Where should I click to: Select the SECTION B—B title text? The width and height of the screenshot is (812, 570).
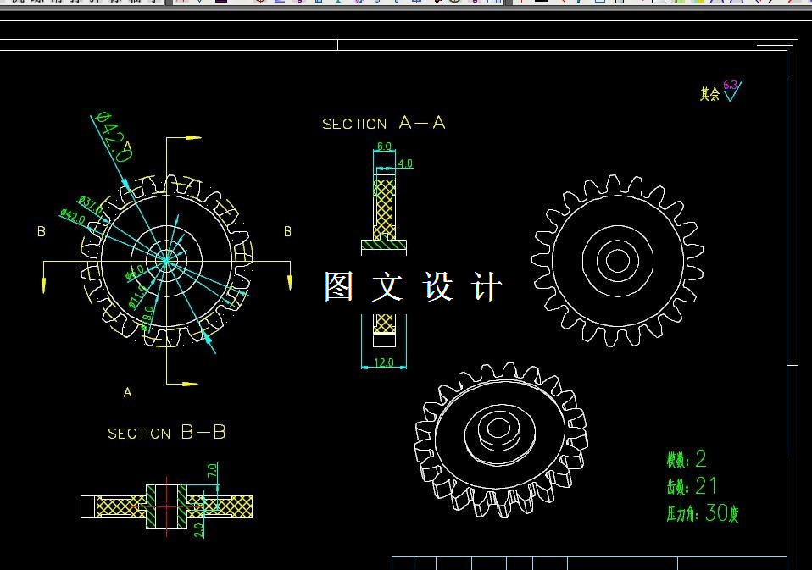click(167, 433)
